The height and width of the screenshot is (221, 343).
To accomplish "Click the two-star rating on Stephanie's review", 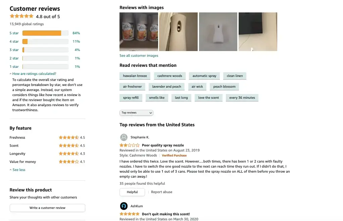I will click(129, 145).
